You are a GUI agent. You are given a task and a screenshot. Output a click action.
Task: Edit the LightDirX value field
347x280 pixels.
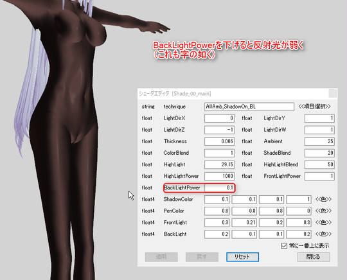tap(219, 118)
